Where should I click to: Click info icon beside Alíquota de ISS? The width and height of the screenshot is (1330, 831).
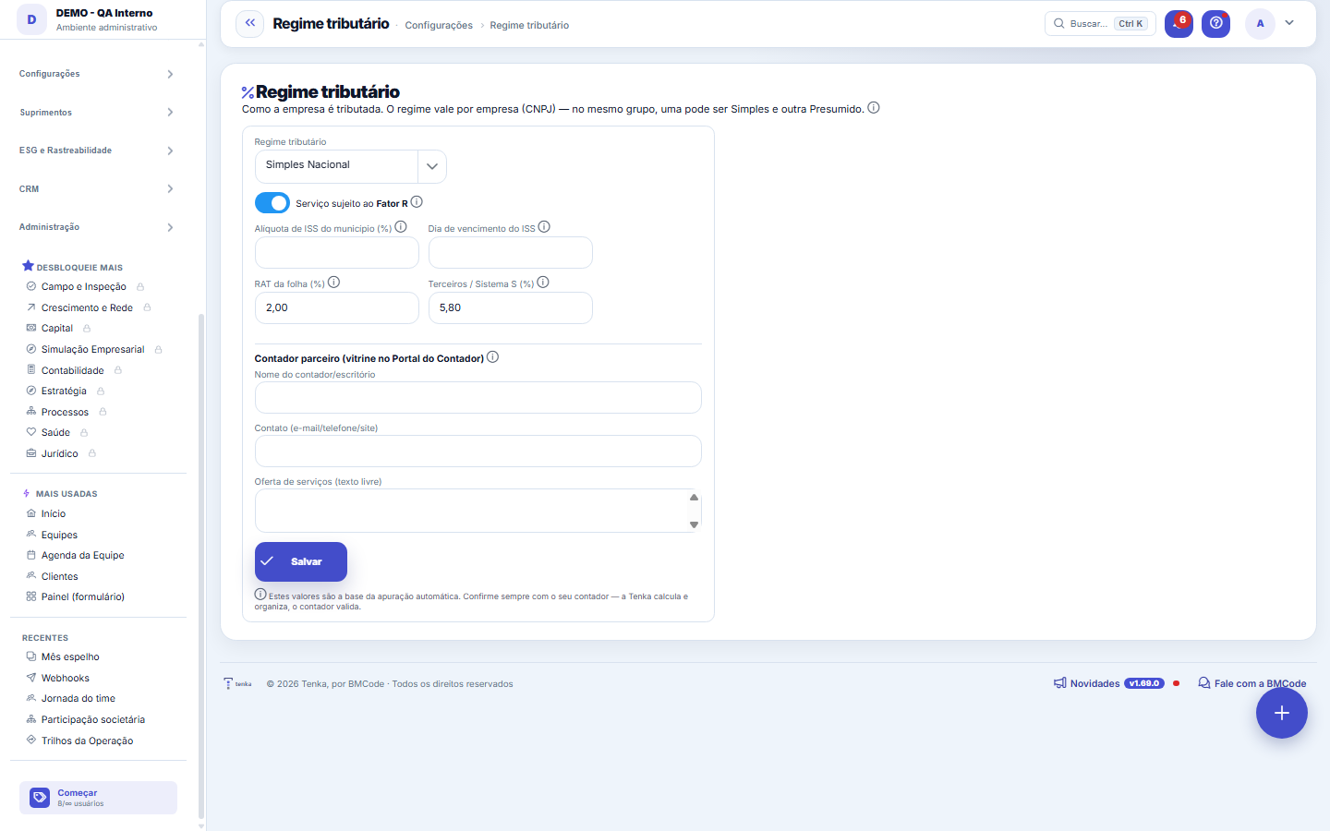(x=401, y=227)
